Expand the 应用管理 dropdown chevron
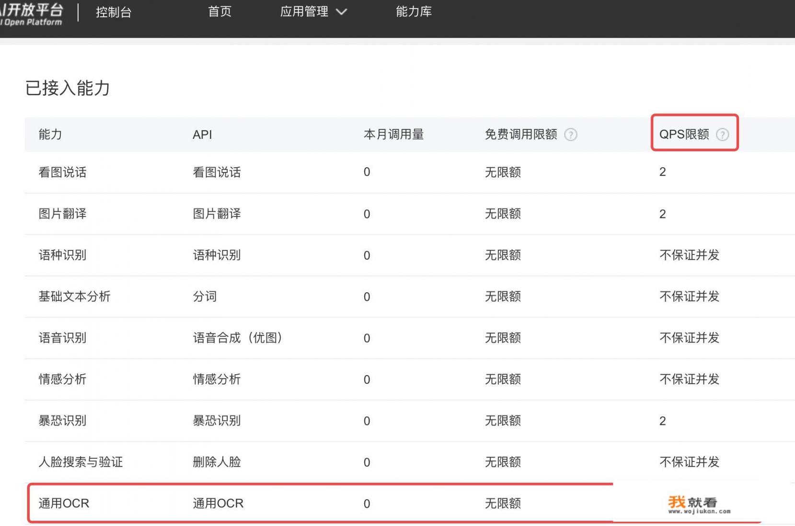Screen dimensions: 795x526 pos(341,12)
